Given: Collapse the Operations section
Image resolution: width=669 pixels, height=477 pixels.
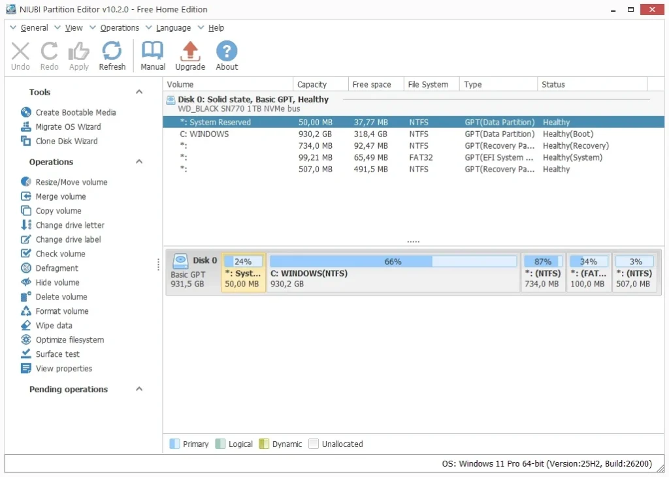Looking at the screenshot, I should pos(139,162).
